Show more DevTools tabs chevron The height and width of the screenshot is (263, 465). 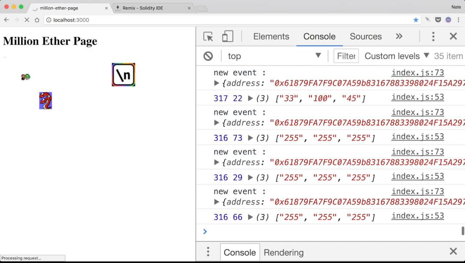(x=399, y=36)
